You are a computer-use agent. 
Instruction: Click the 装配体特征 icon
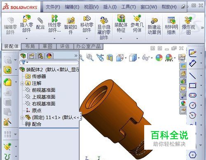(121, 19)
